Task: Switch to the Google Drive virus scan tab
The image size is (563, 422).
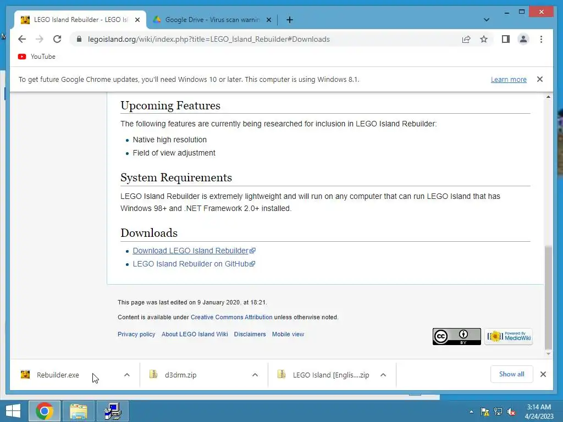Action: click(x=212, y=20)
